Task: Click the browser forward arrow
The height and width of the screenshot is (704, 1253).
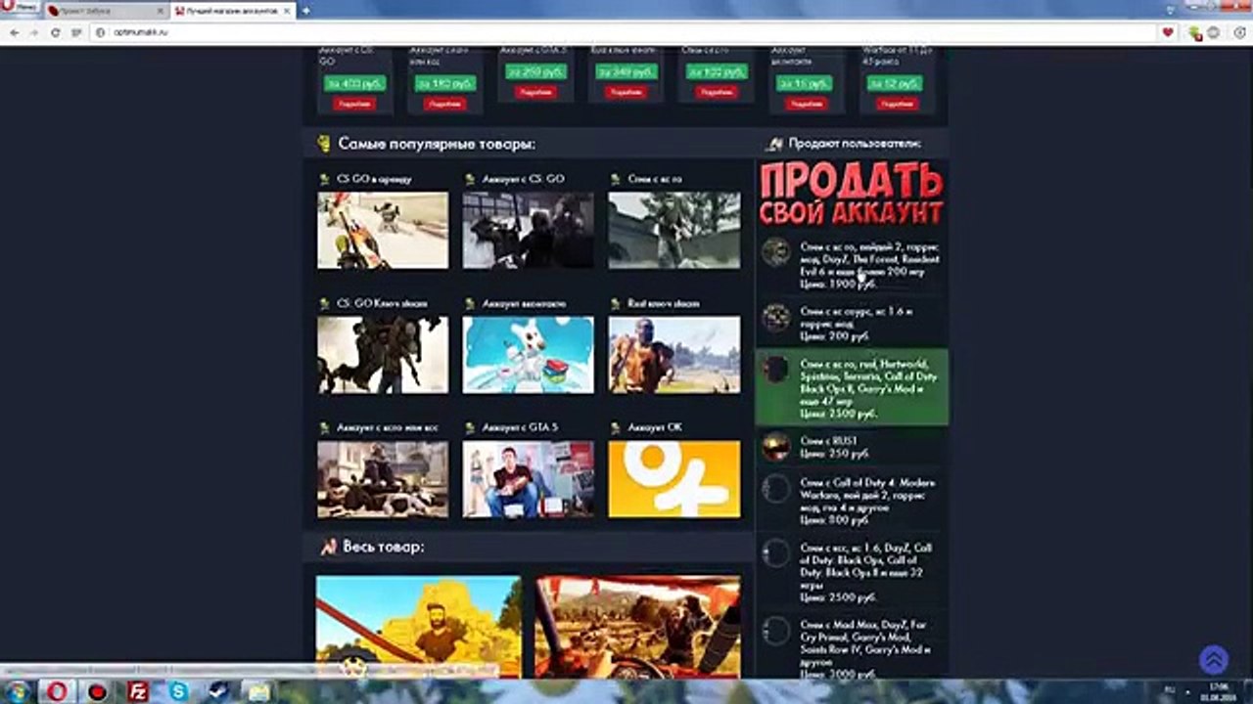Action: 35,32
